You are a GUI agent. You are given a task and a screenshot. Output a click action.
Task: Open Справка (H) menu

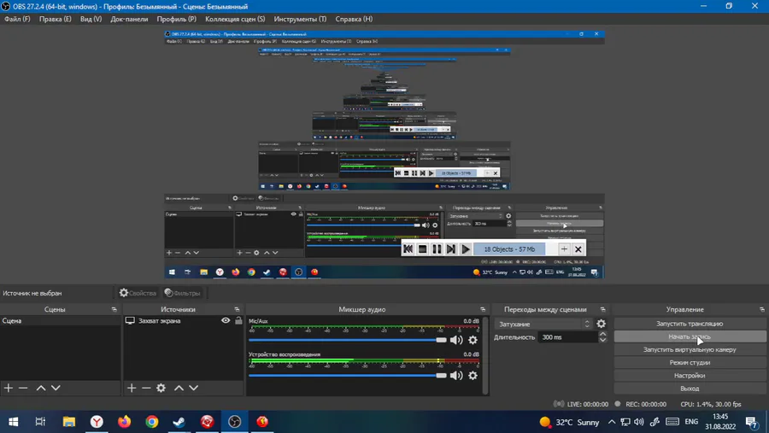pyautogui.click(x=354, y=19)
